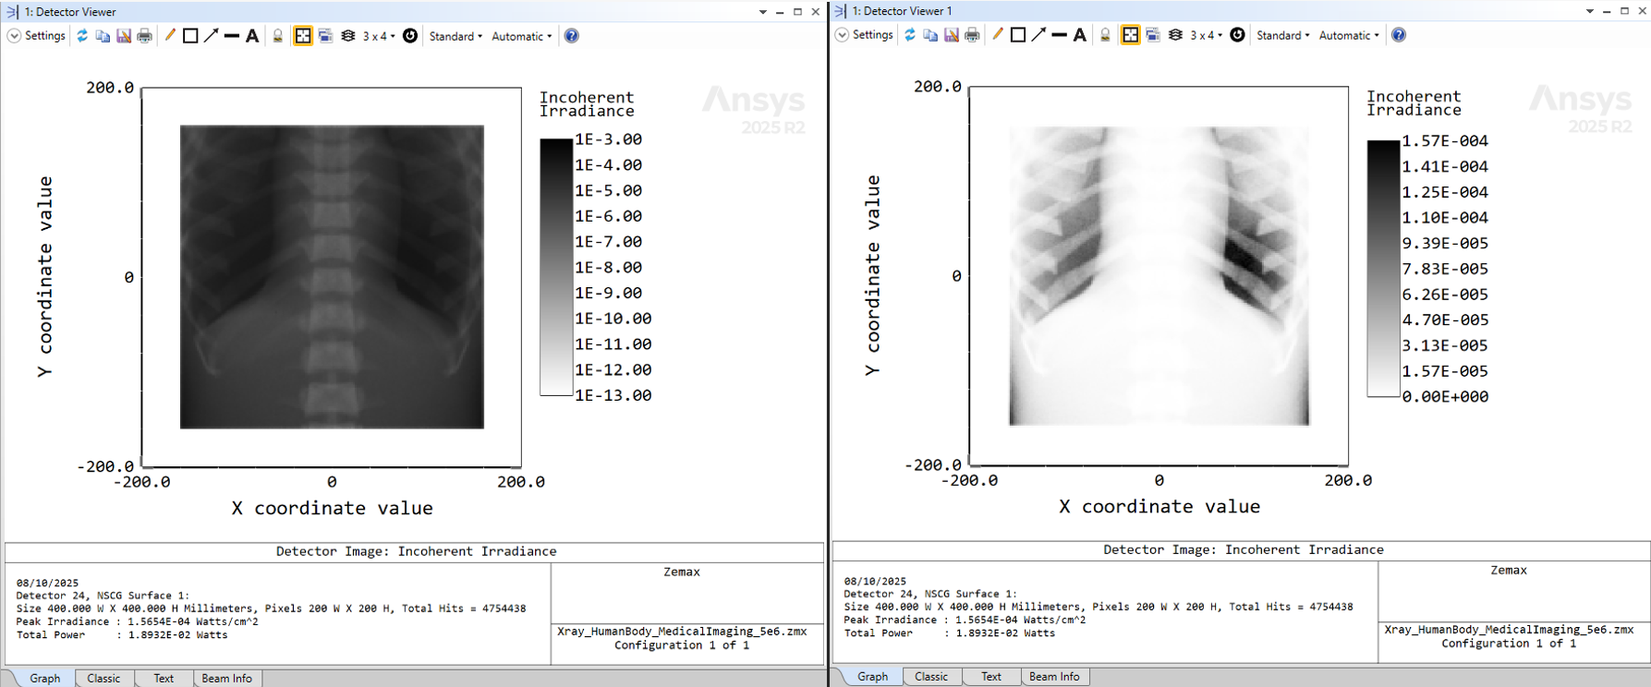Click circular power icon in left Detector Viewer
Viewport: 1651px width, 687px height.
click(410, 36)
